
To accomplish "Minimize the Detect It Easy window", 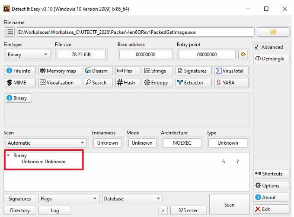I will (x=248, y=9).
